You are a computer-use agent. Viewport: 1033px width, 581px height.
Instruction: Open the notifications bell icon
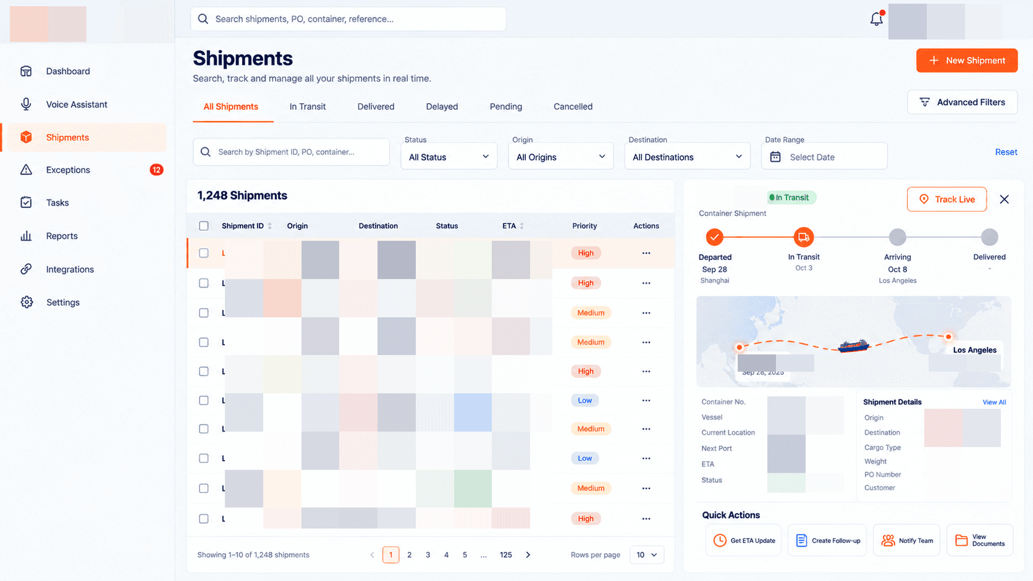pyautogui.click(x=876, y=19)
